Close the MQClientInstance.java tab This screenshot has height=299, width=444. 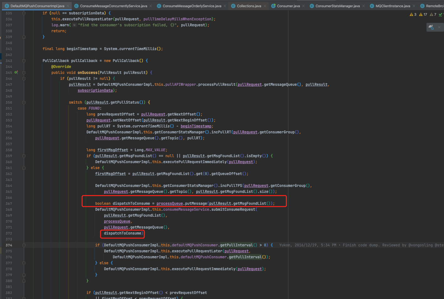414,6
